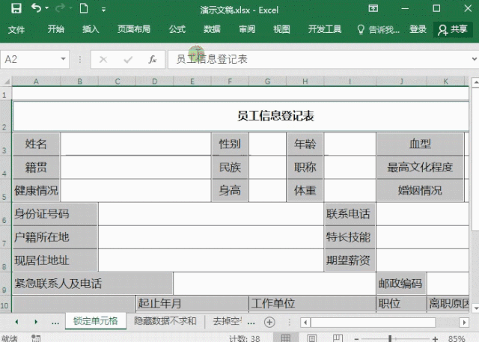Screen dimensions: 479x342
Task: Click the 联系电话 cell
Action: (350, 214)
